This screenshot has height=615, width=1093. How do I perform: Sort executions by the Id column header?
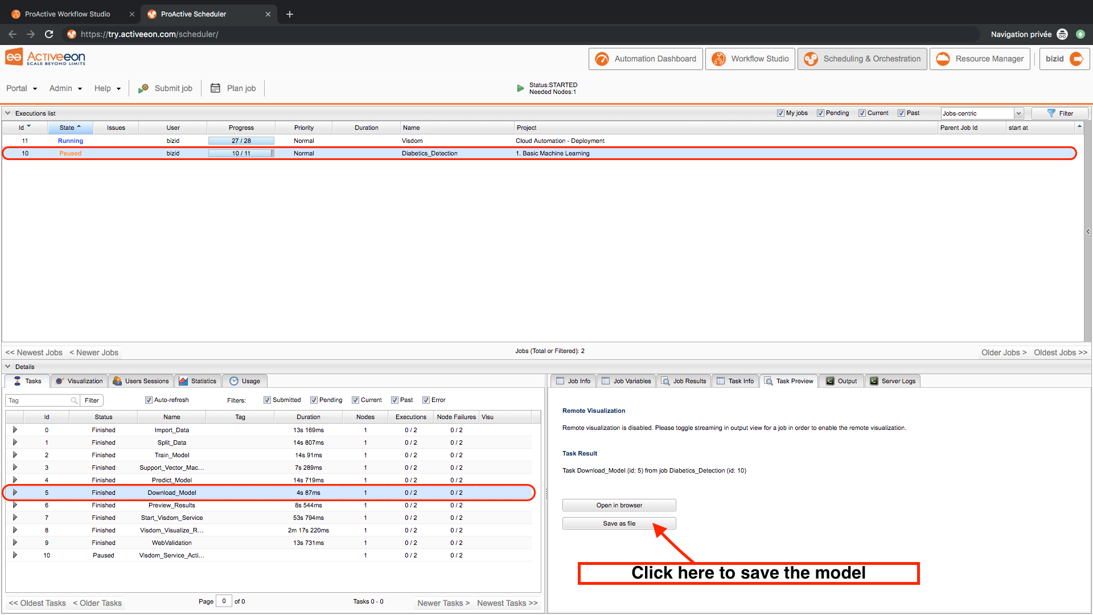point(24,128)
